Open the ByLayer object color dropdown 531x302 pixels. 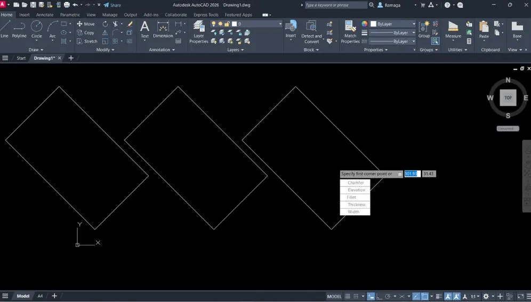point(393,24)
